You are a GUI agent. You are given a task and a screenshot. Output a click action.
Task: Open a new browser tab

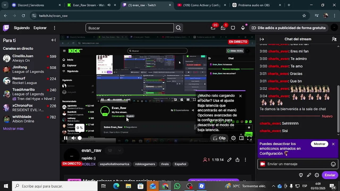click(x=289, y=5)
